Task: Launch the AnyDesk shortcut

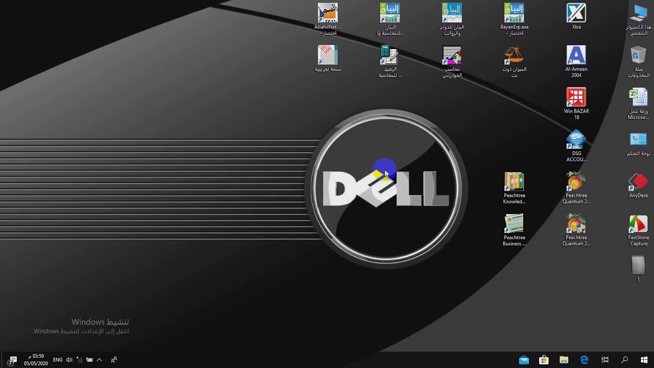Action: point(639,185)
